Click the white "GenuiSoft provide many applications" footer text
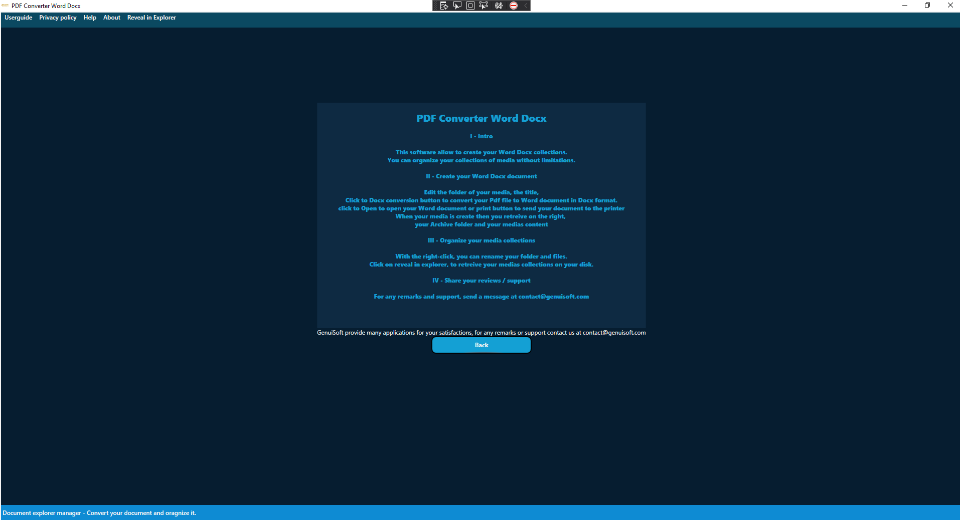Viewport: 960px width, 520px height. (x=482, y=333)
